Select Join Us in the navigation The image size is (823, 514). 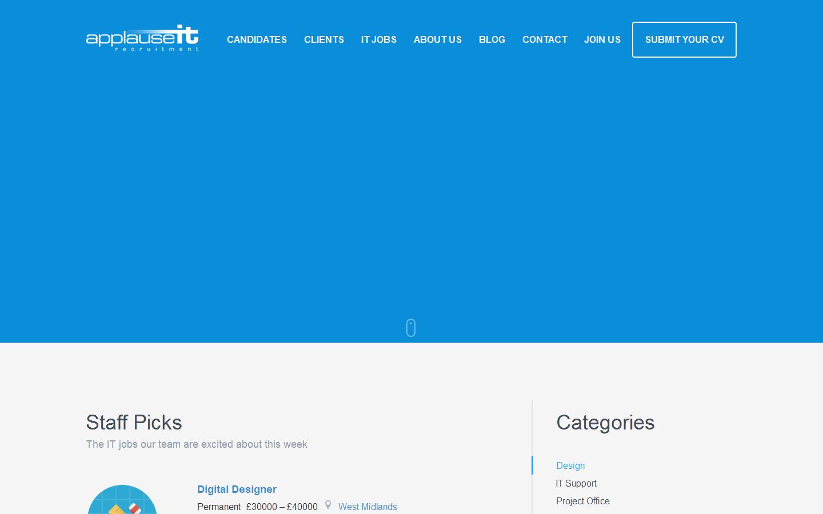602,39
